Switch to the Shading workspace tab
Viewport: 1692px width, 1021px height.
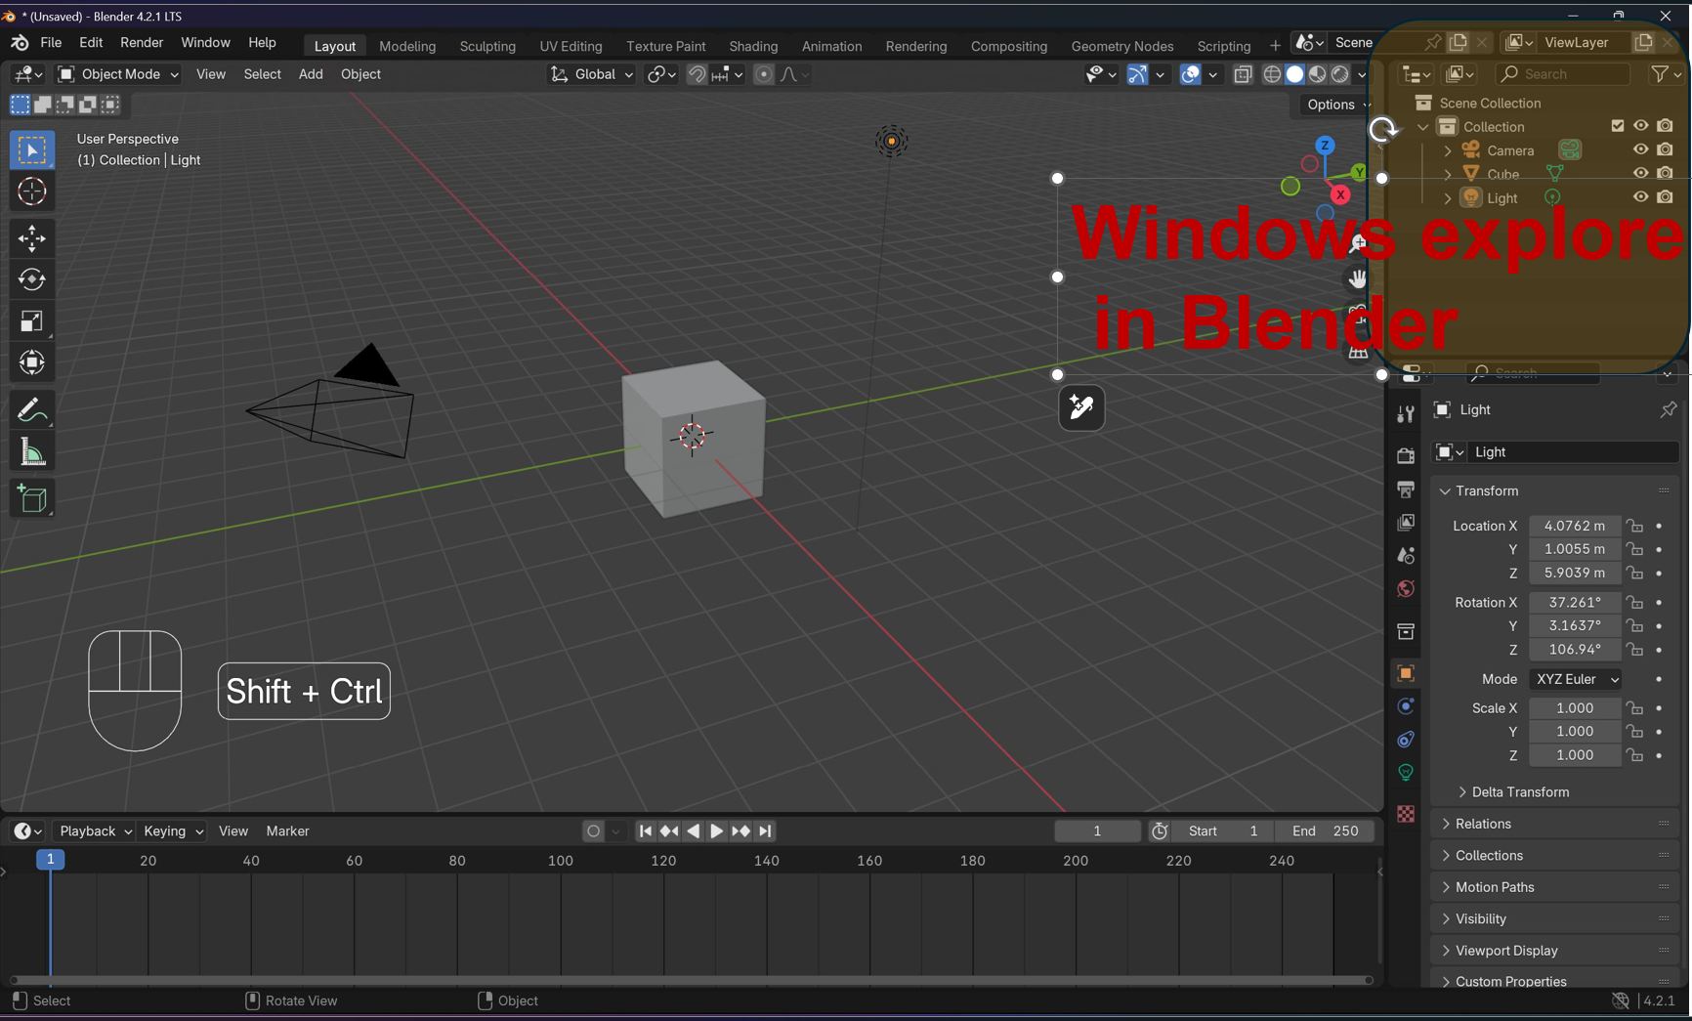pos(753,46)
